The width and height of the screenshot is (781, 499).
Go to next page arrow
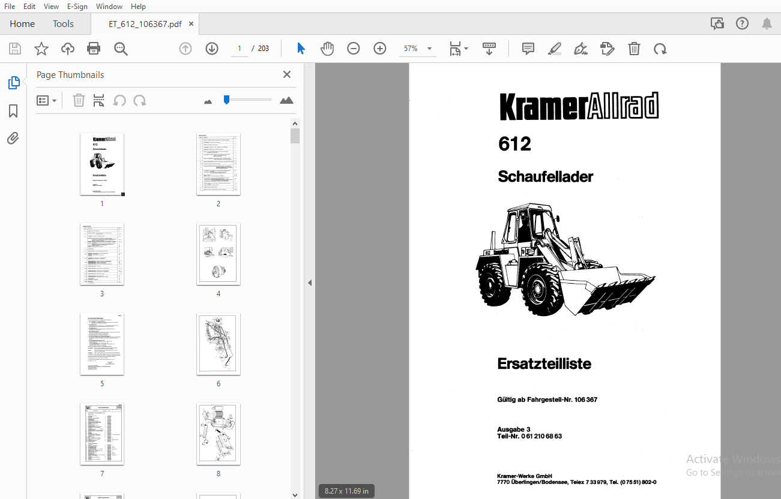click(212, 49)
